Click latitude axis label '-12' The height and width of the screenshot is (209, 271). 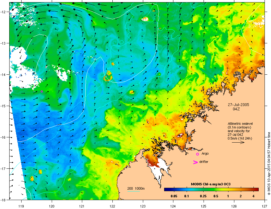click(3, 12)
